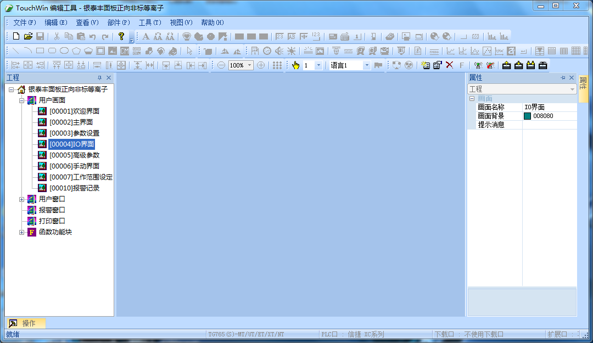Toggle the pin on the 属性 panel
Image resolution: width=593 pixels, height=343 pixels.
563,78
